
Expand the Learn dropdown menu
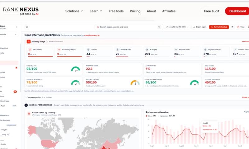[x=96, y=11]
